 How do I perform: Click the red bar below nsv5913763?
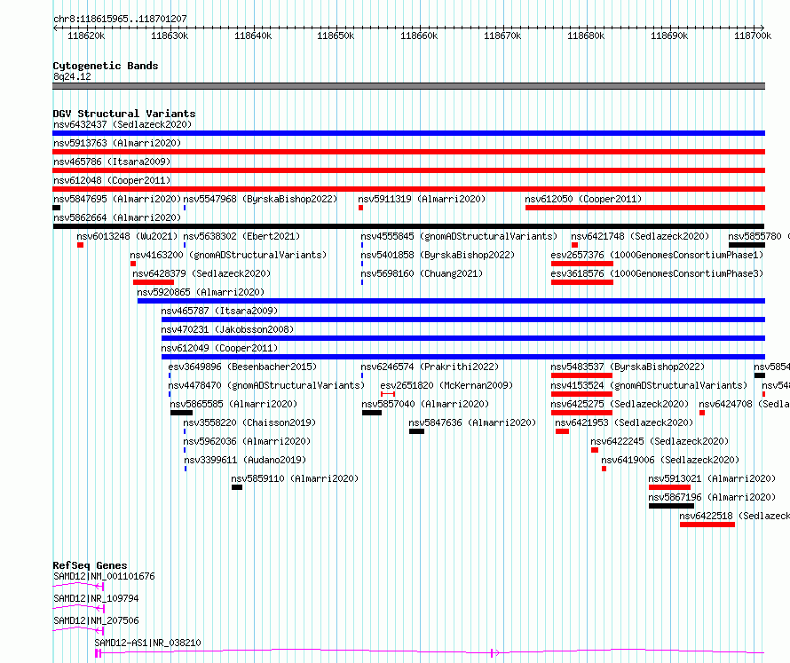click(x=408, y=152)
